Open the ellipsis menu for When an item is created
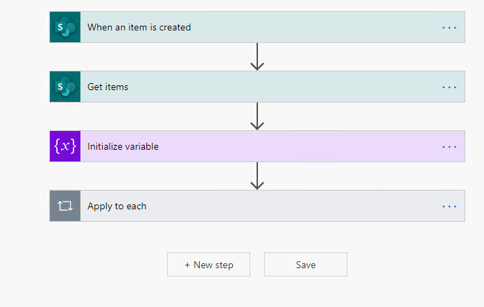The image size is (484, 307). pyautogui.click(x=449, y=28)
